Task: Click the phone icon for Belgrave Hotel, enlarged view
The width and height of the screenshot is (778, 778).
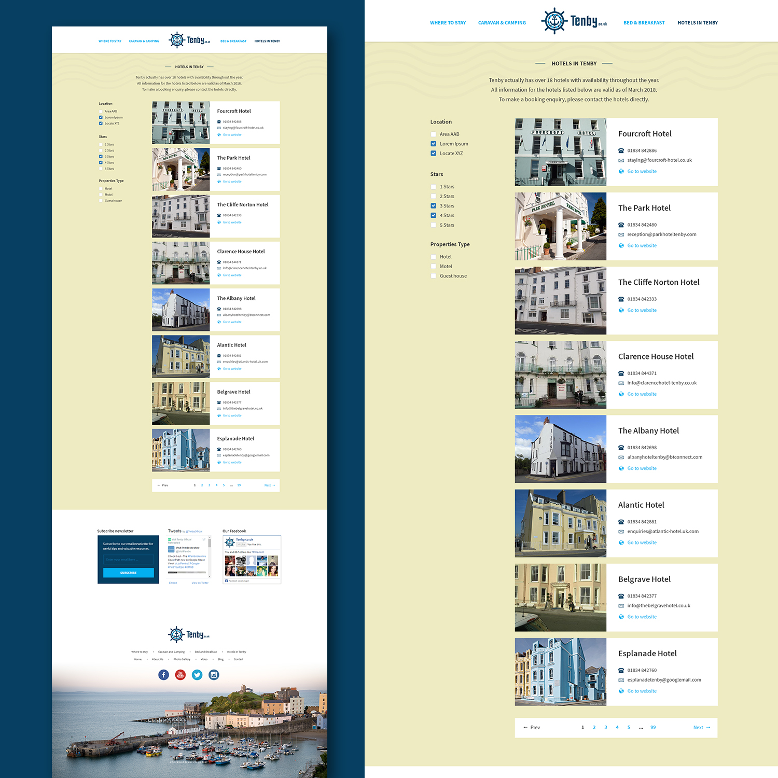Action: (621, 596)
